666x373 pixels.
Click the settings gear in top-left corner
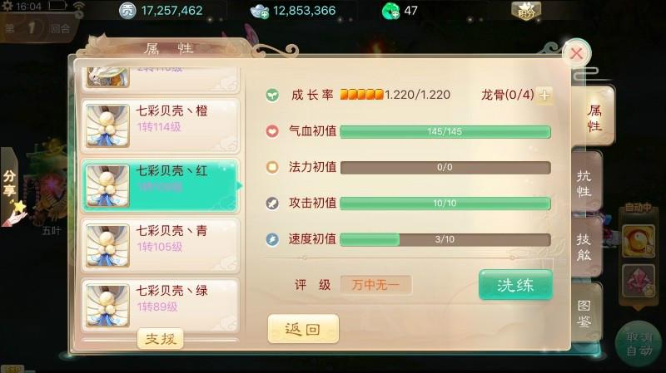(x=7, y=7)
